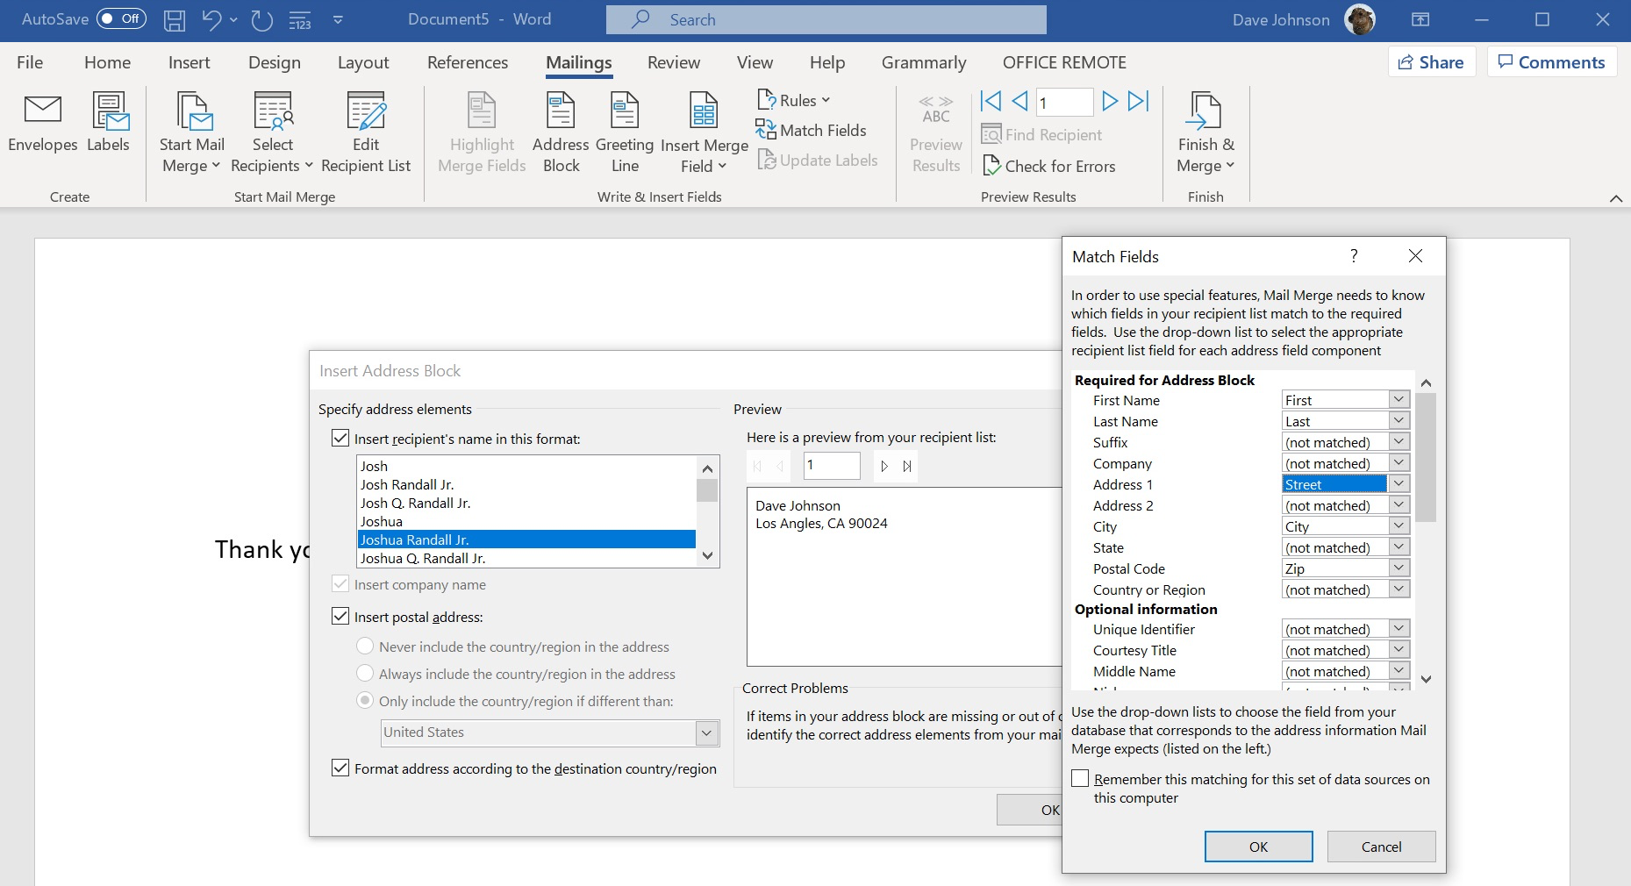Click the Save icon in title bar

[175, 19]
